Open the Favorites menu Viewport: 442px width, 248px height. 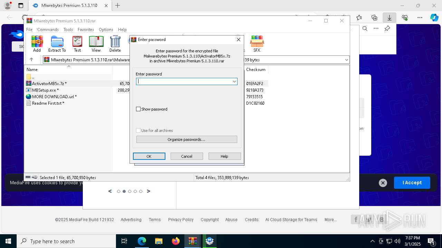tap(86, 30)
